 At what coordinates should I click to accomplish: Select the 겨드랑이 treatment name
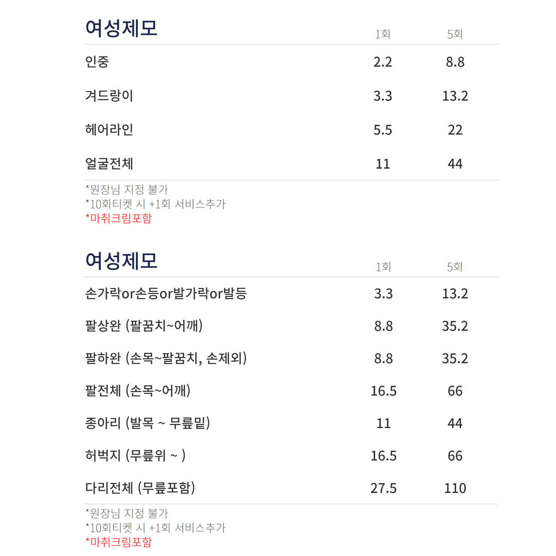pyautogui.click(x=109, y=96)
